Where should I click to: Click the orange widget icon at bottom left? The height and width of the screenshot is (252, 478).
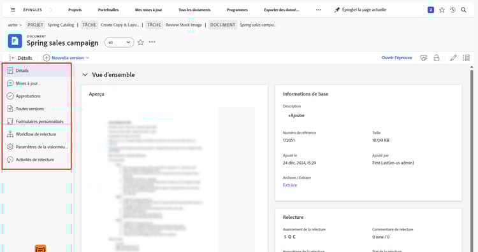coord(41,248)
